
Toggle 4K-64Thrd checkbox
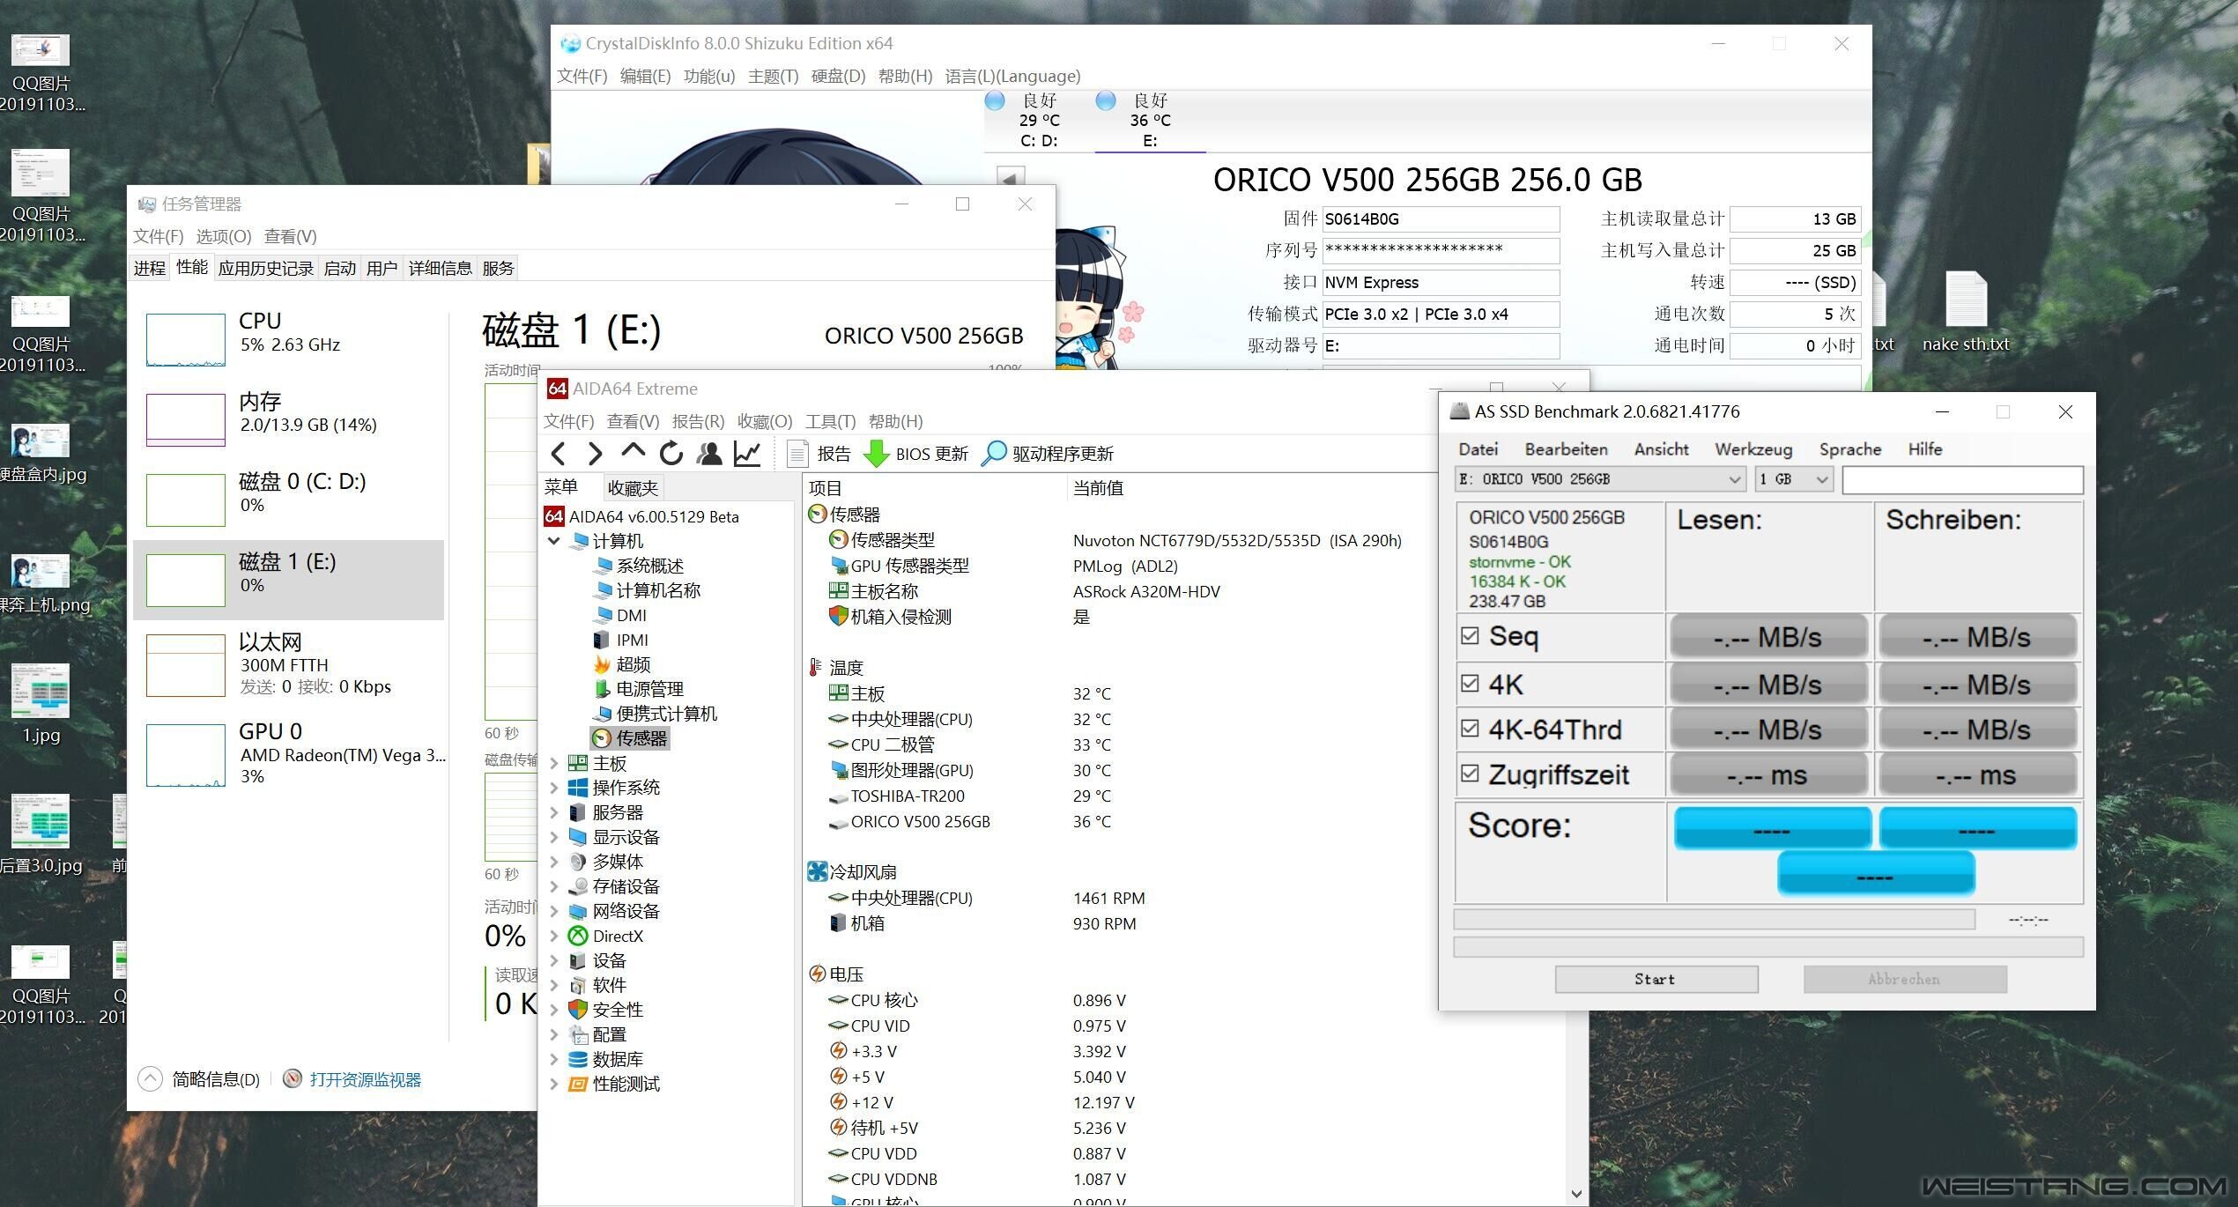[1470, 728]
